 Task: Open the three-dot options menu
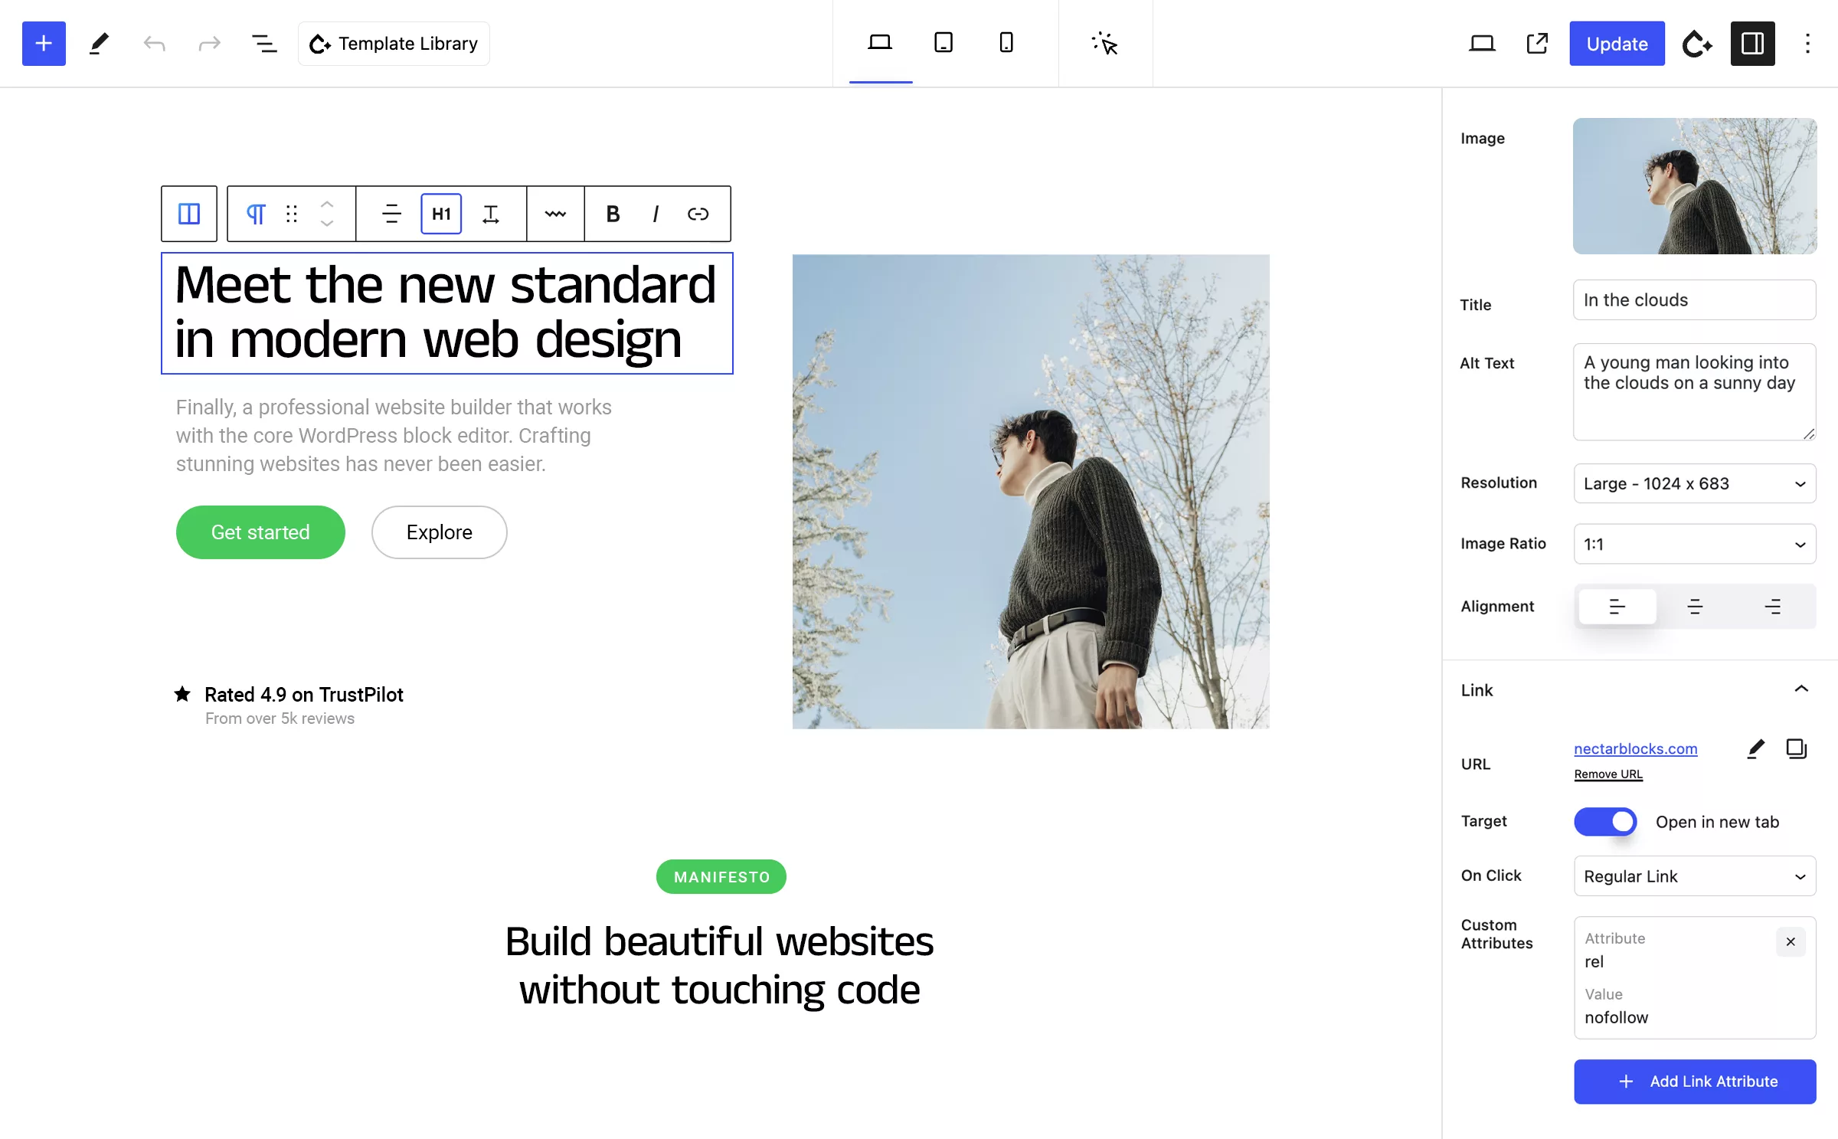[1807, 44]
